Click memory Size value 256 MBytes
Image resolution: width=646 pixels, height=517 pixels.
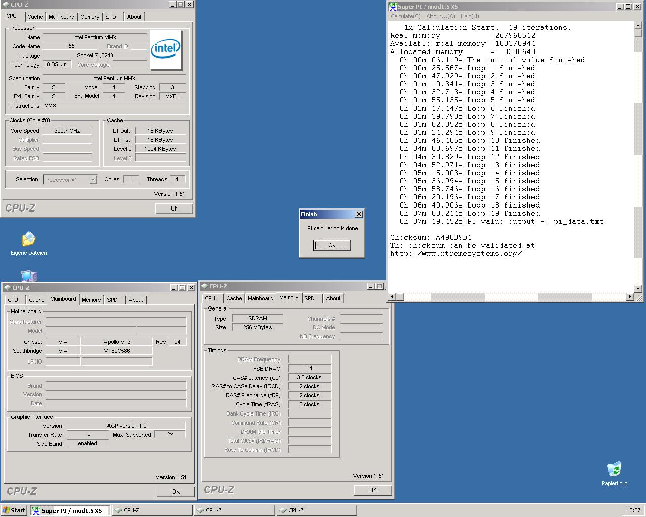tap(257, 327)
